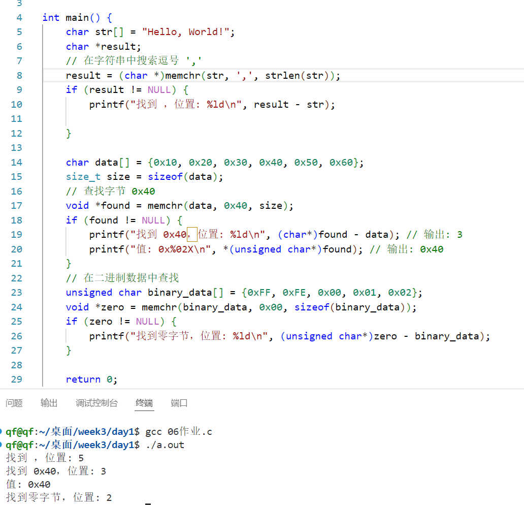Click 'if (result != NULL)' condition
This screenshot has width=524, height=505.
click(x=121, y=90)
